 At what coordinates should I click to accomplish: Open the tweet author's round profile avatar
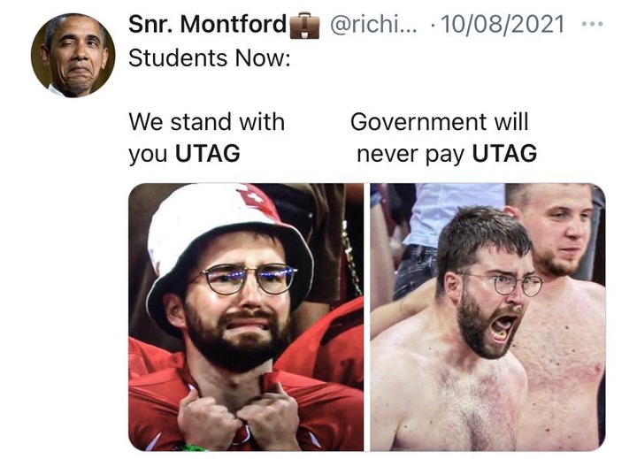pos(73,55)
